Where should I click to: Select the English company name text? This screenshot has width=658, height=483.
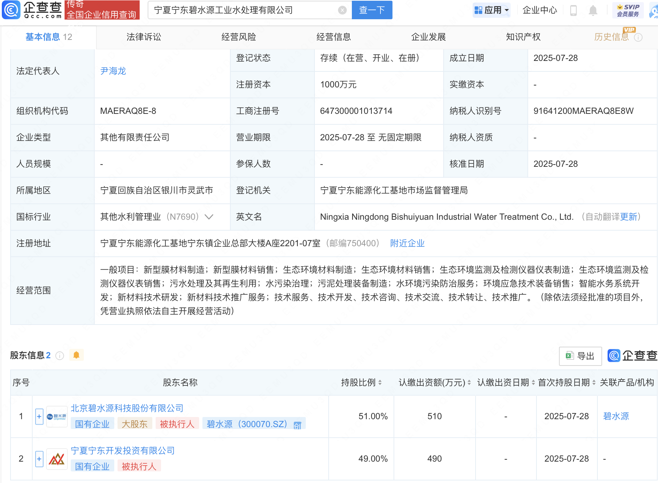click(x=447, y=217)
